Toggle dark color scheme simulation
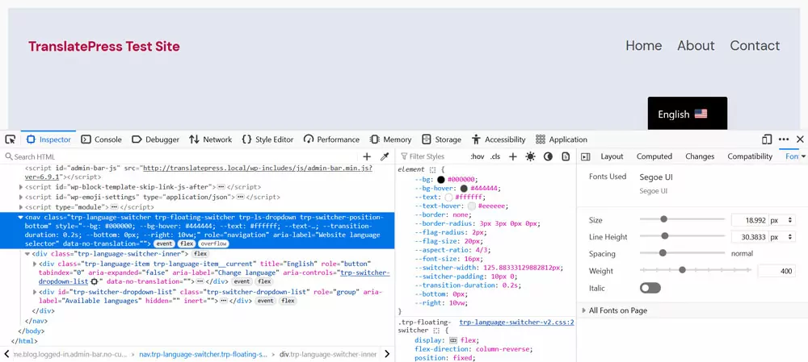Viewport: 808px width, 362px height. (x=548, y=157)
